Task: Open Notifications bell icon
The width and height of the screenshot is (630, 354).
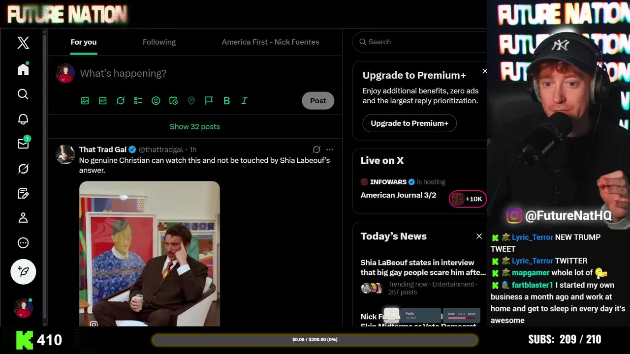Action: pyautogui.click(x=23, y=119)
